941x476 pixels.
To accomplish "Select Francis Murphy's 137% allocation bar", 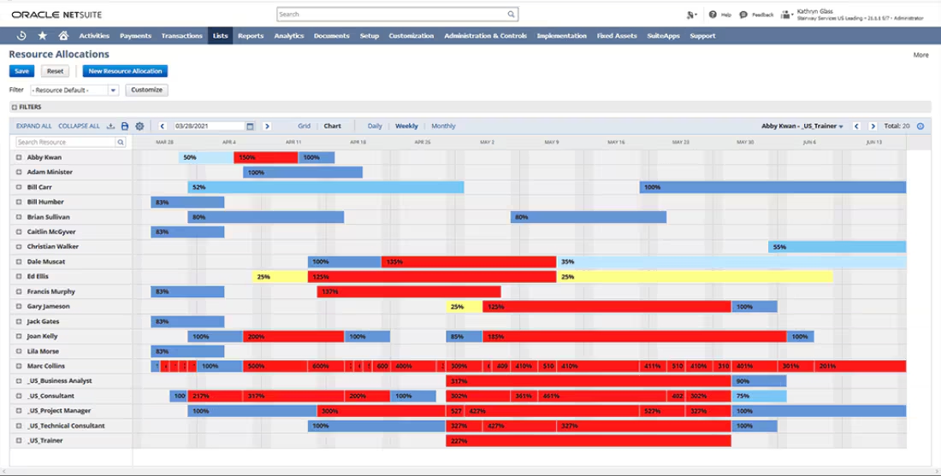I will pos(409,291).
